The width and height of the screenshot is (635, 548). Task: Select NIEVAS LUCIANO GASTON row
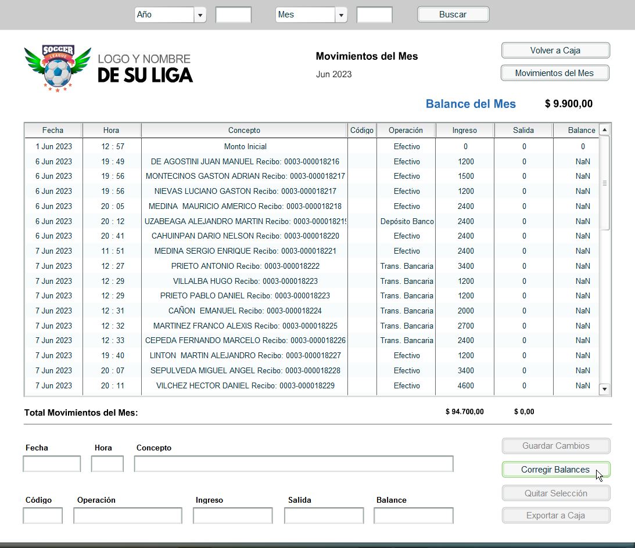[311, 191]
